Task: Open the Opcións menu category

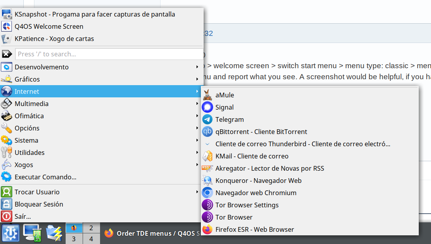Action: click(102, 128)
